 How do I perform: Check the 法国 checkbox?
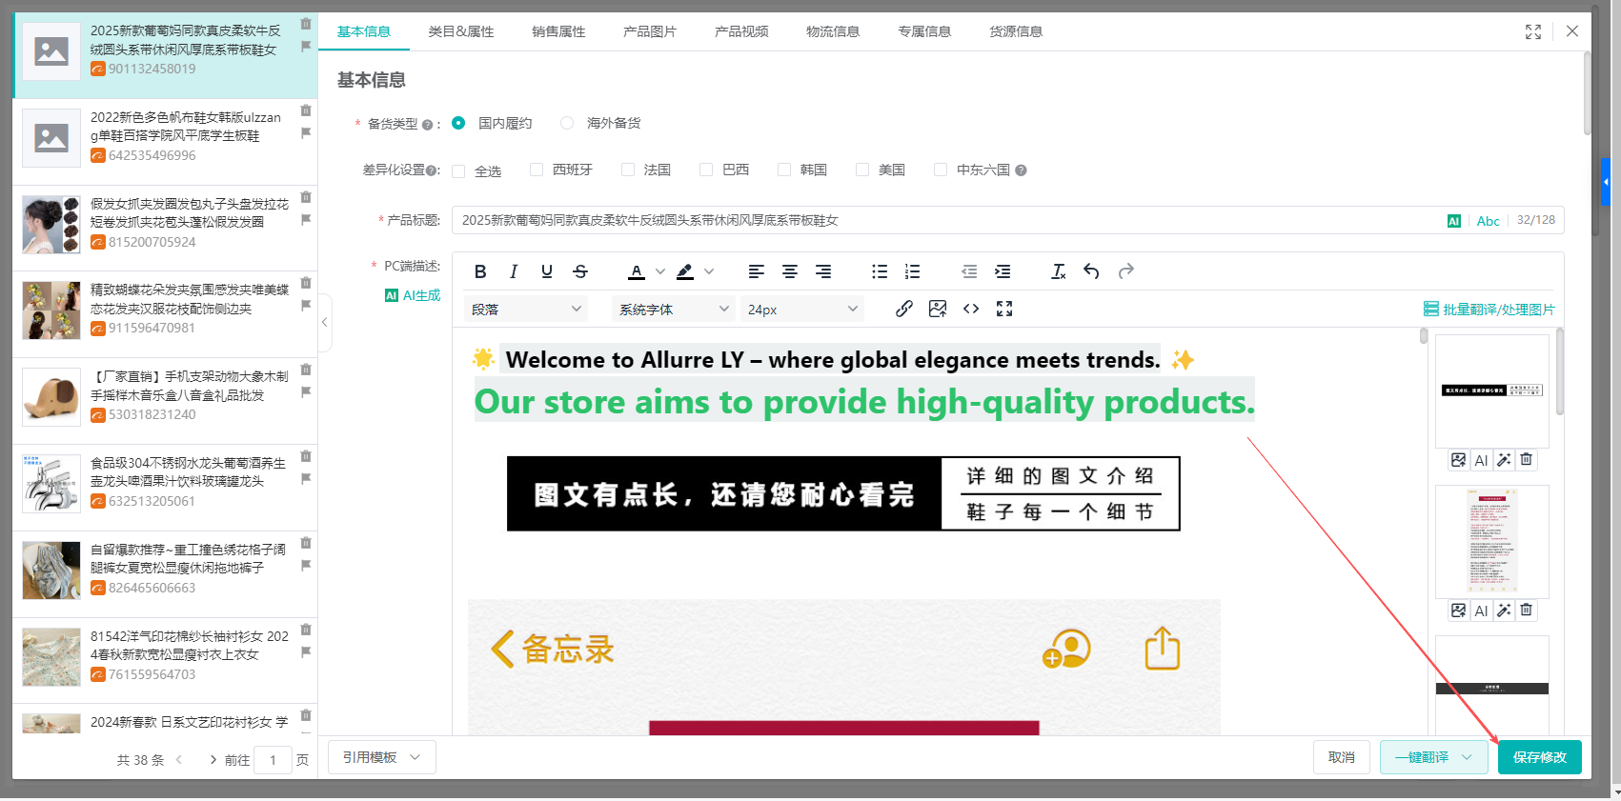[628, 170]
